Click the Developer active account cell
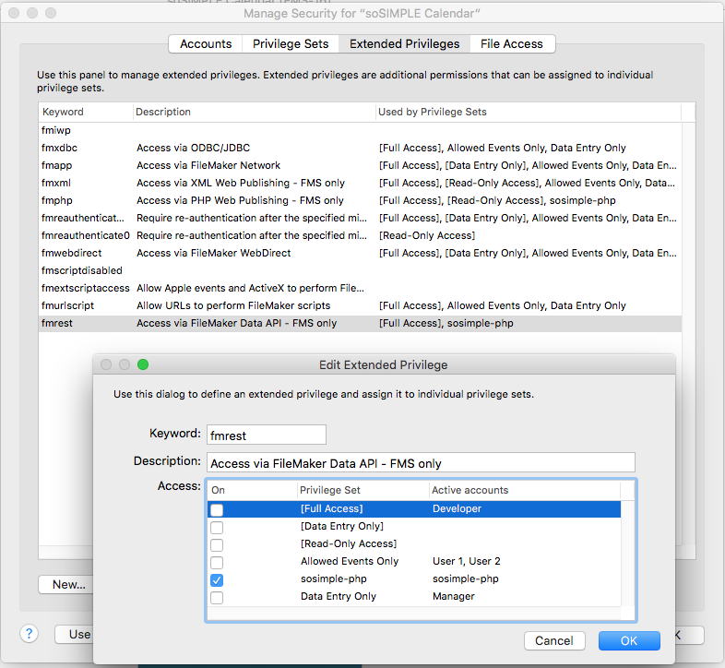 (x=457, y=508)
